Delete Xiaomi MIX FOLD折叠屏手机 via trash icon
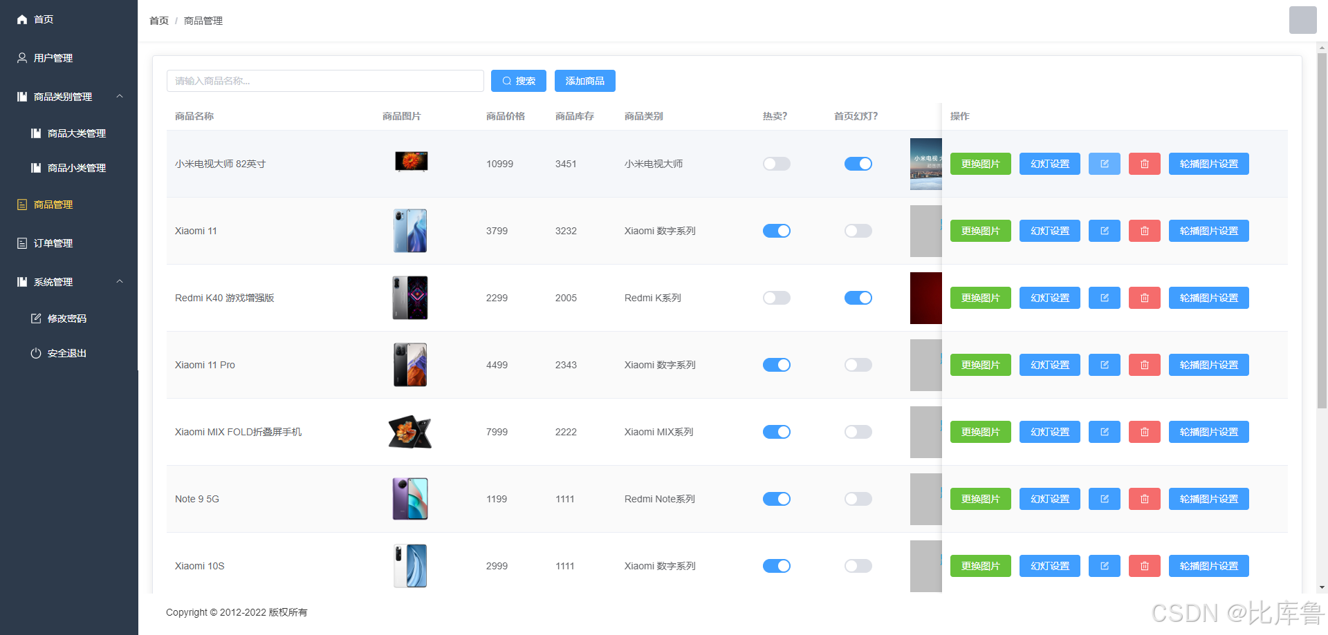Viewport: 1328px width, 635px height. (1144, 432)
